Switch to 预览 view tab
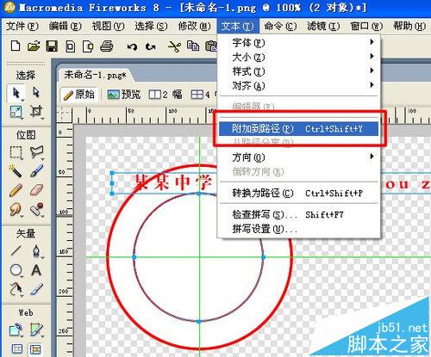 pyautogui.click(x=124, y=95)
